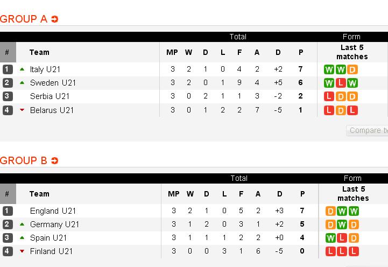Select England U21 in Group B table

tap(53, 211)
